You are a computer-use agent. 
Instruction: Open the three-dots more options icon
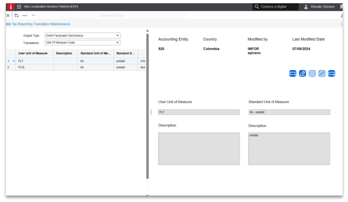coord(25,16)
